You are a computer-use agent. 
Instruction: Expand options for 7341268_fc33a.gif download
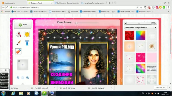click(x=55, y=88)
